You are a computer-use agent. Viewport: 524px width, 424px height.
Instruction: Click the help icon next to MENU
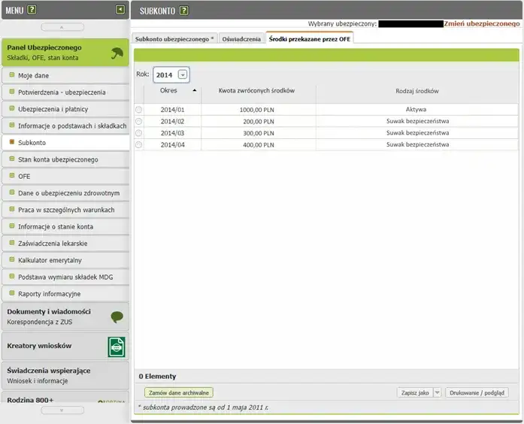click(x=32, y=10)
